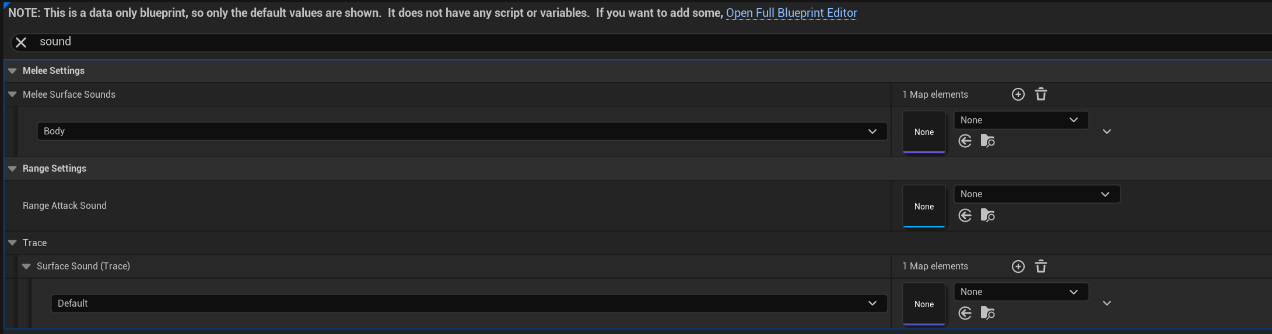The image size is (1272, 334).
Task: Open the Body surface type dropdown
Action: point(462,132)
